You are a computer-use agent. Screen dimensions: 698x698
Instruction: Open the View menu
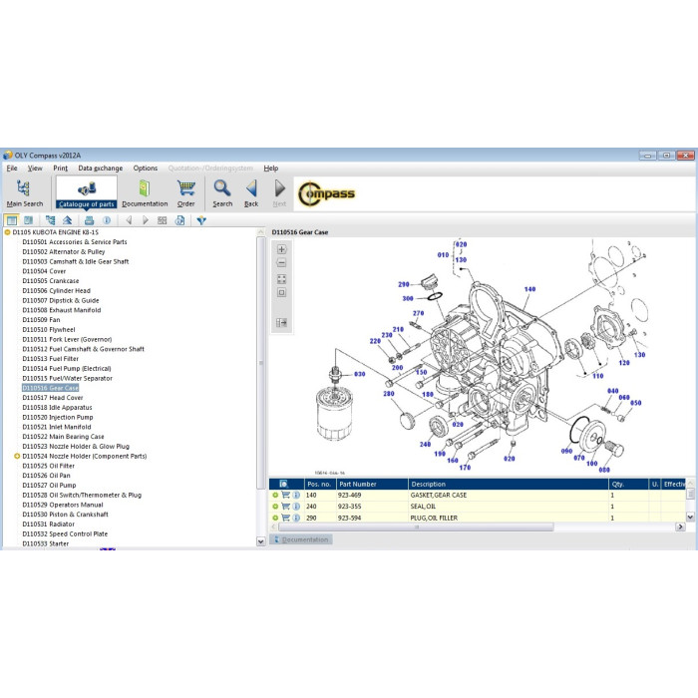(35, 168)
